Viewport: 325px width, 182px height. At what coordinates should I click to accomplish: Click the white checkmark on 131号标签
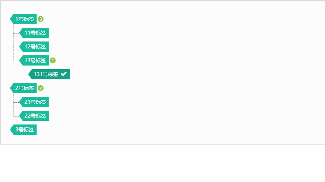point(64,74)
